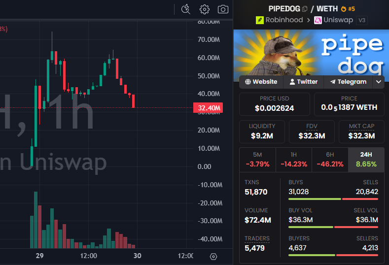Expand more social links chevron
This screenshot has width=389, height=265.
point(379,82)
